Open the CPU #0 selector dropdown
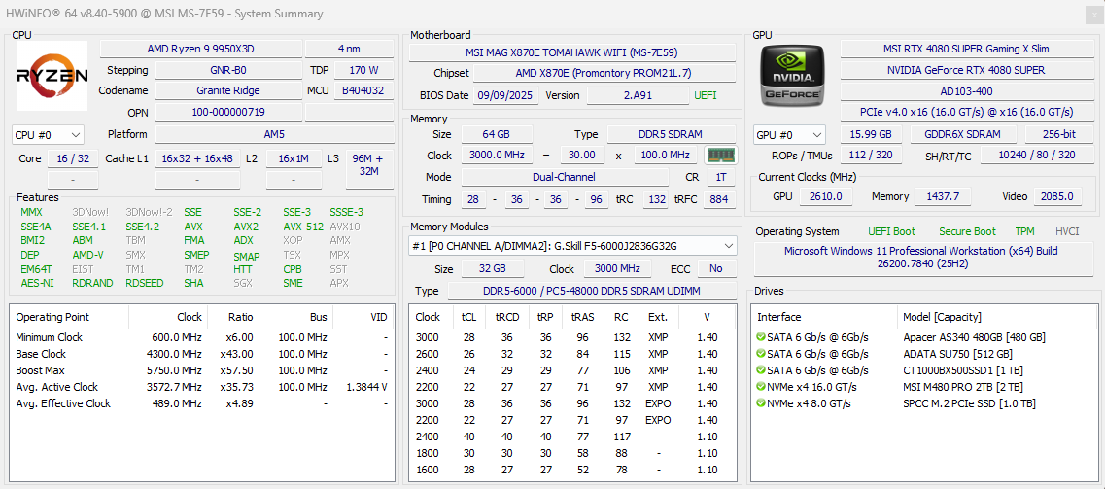 click(x=48, y=134)
